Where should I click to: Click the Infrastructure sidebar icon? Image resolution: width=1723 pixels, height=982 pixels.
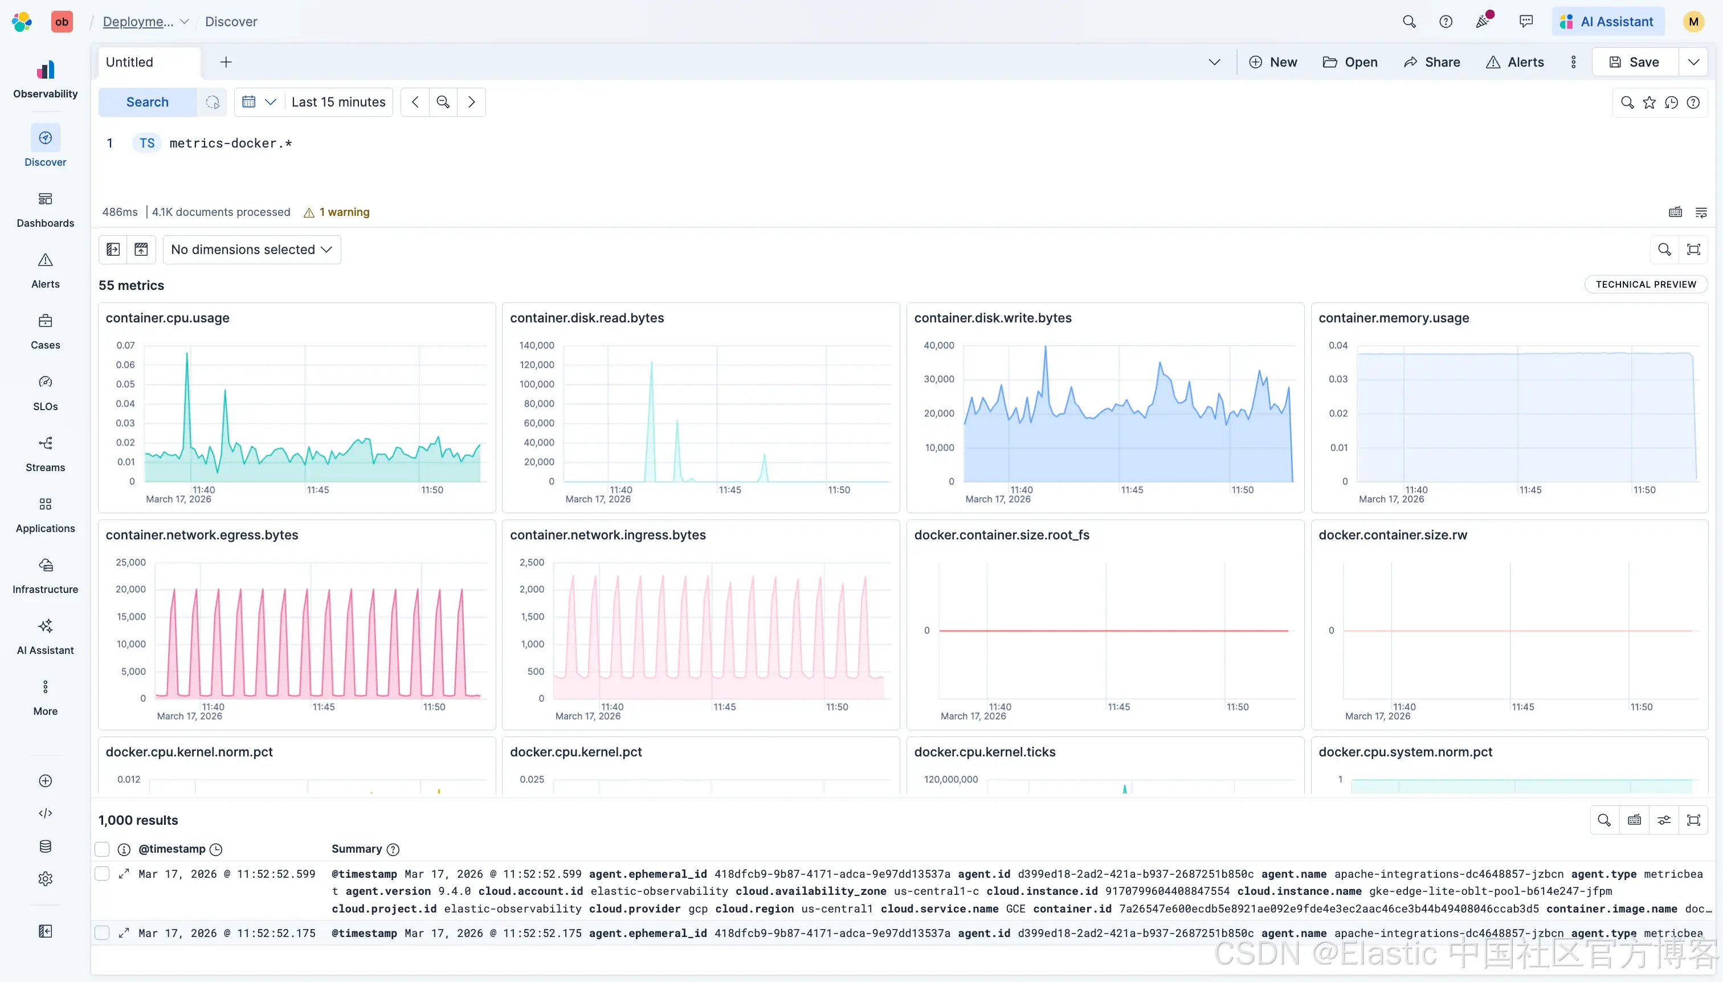coord(45,575)
